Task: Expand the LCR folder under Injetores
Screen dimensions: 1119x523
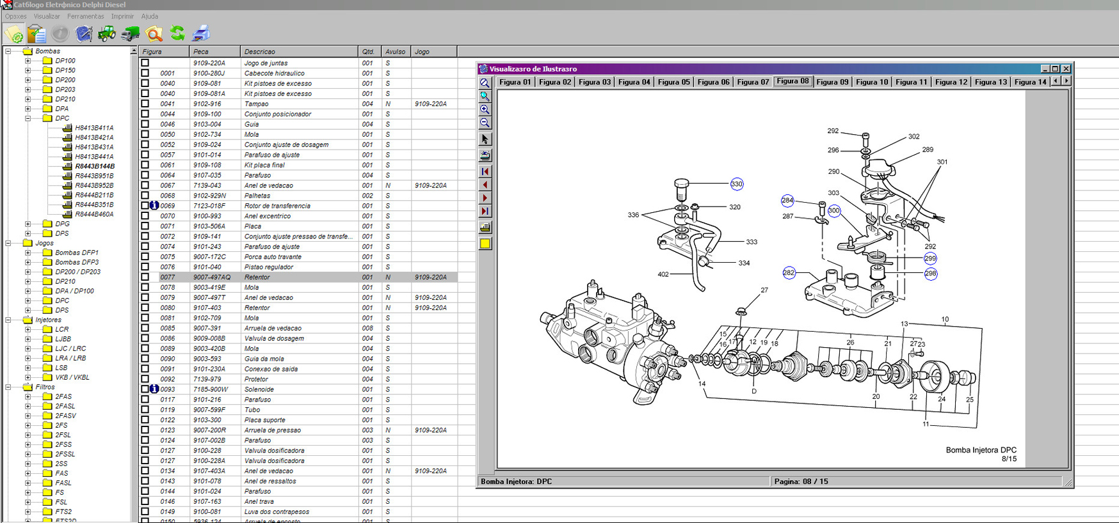Action: [x=28, y=329]
